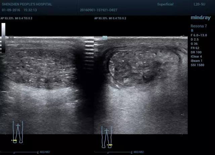The height and width of the screenshot is (155, 215).
Task: Click the yellow probe marker on left body mark
Action: coord(14,140)
